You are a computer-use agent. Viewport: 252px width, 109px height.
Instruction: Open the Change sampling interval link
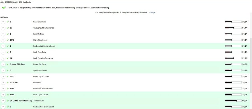[153, 12]
